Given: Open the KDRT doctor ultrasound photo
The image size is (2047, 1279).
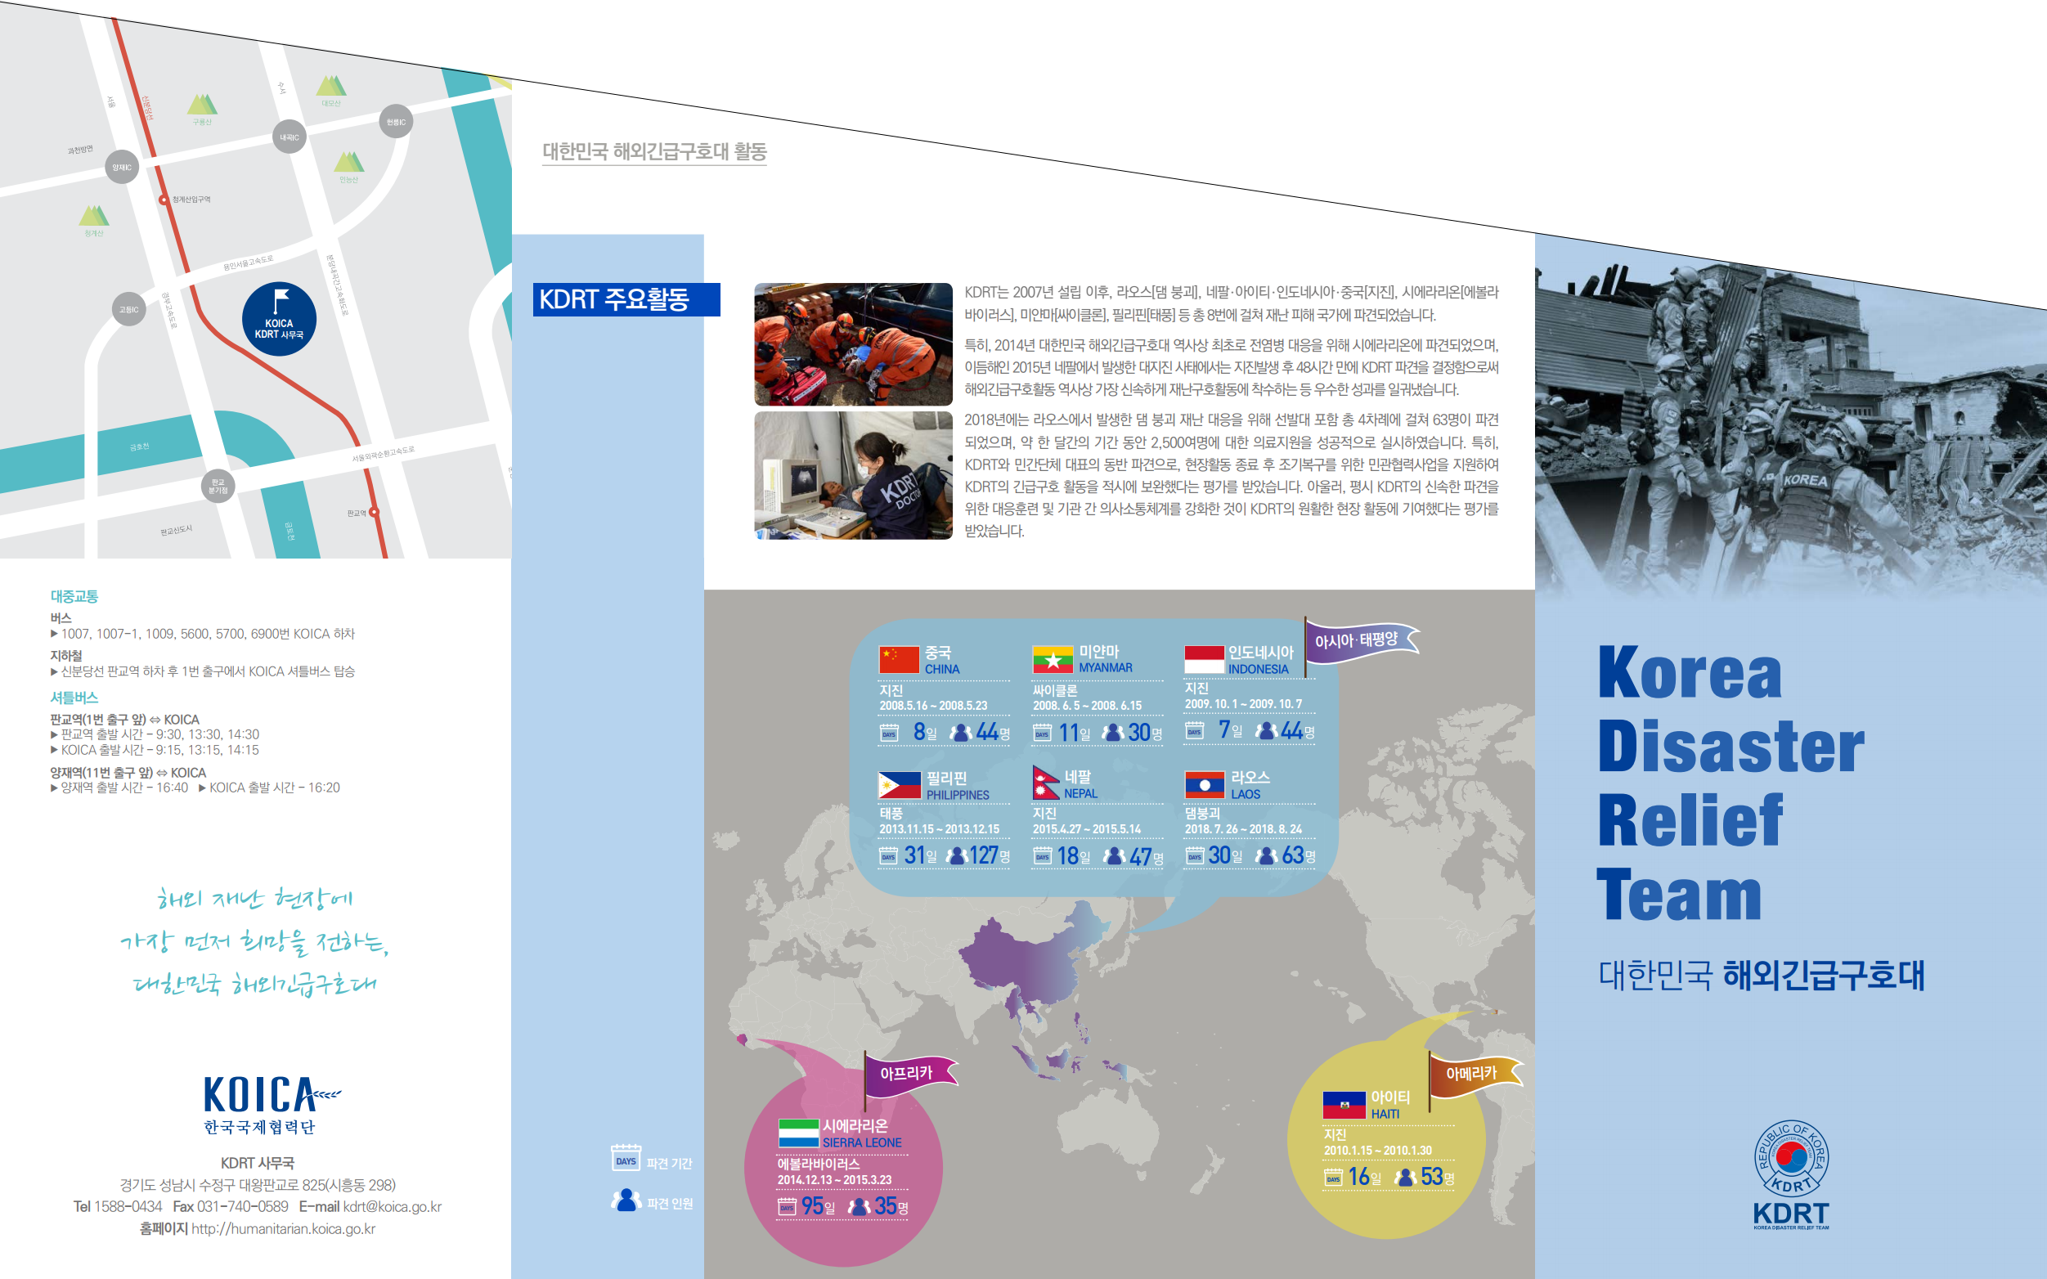Looking at the screenshot, I should 853,475.
